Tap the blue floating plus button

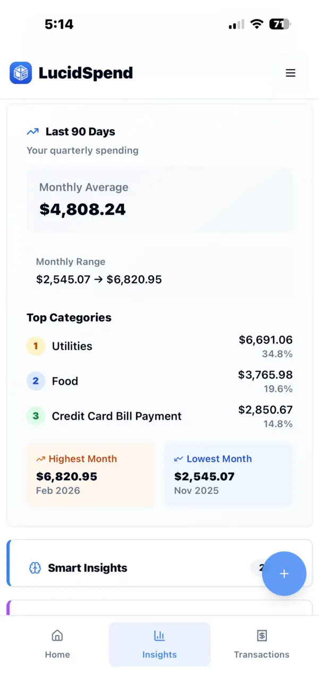(x=284, y=574)
